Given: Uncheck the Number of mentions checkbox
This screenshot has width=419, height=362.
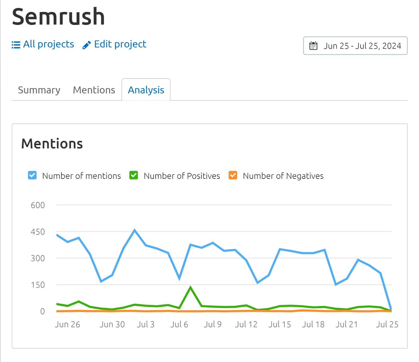Looking at the screenshot, I should point(32,175).
